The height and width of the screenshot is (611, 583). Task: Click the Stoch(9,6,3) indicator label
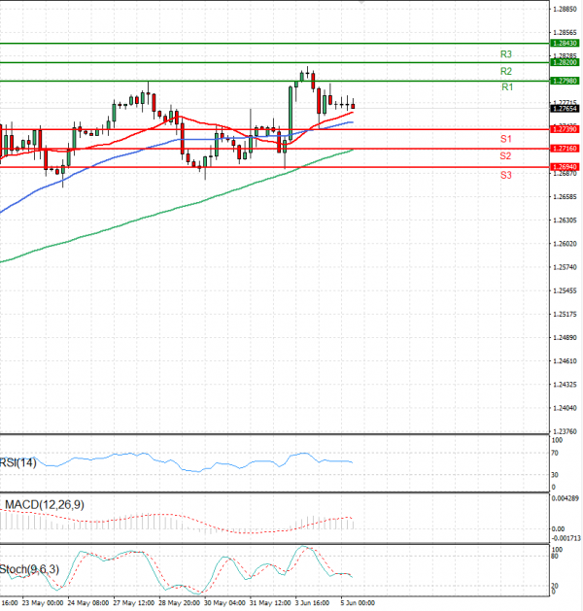click(x=29, y=569)
